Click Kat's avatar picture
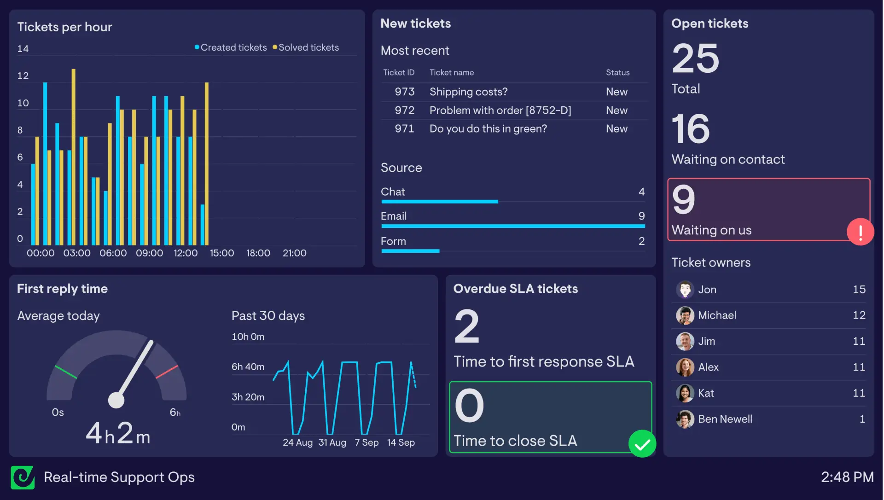The width and height of the screenshot is (884, 500). click(685, 393)
